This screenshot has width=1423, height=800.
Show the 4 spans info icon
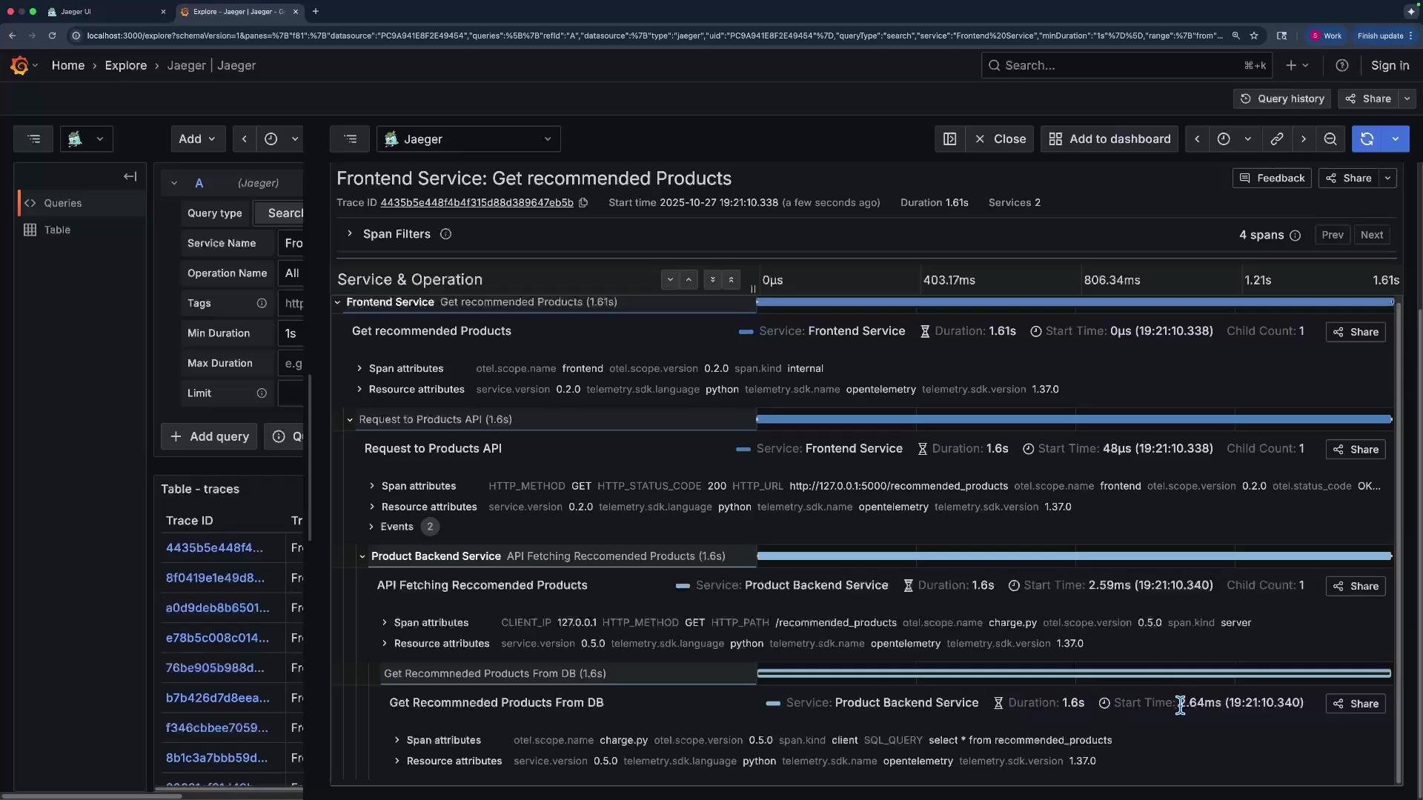point(1295,236)
